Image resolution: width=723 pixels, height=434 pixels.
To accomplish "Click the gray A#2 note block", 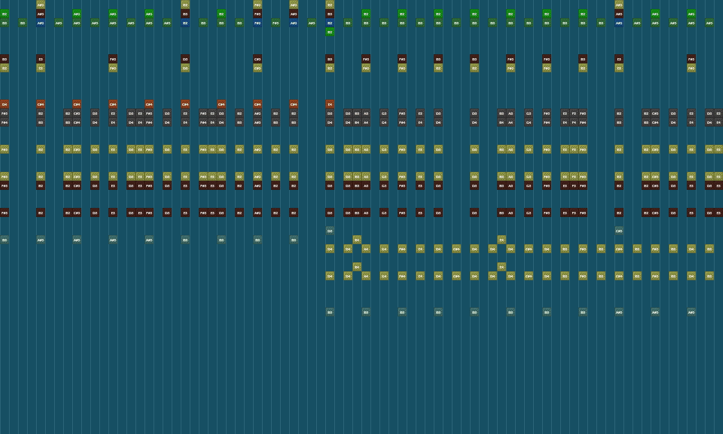I will click(x=258, y=113).
